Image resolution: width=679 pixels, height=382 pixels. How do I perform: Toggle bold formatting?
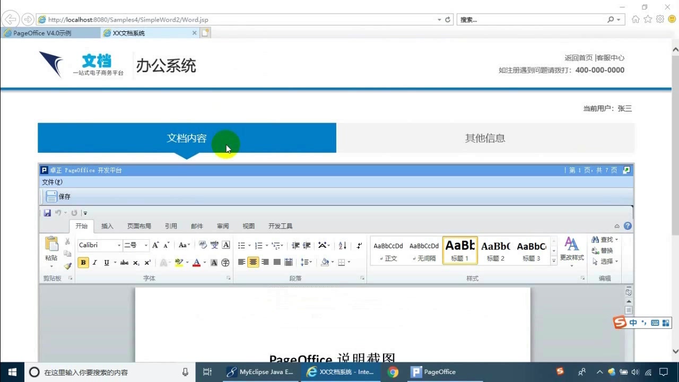point(83,263)
